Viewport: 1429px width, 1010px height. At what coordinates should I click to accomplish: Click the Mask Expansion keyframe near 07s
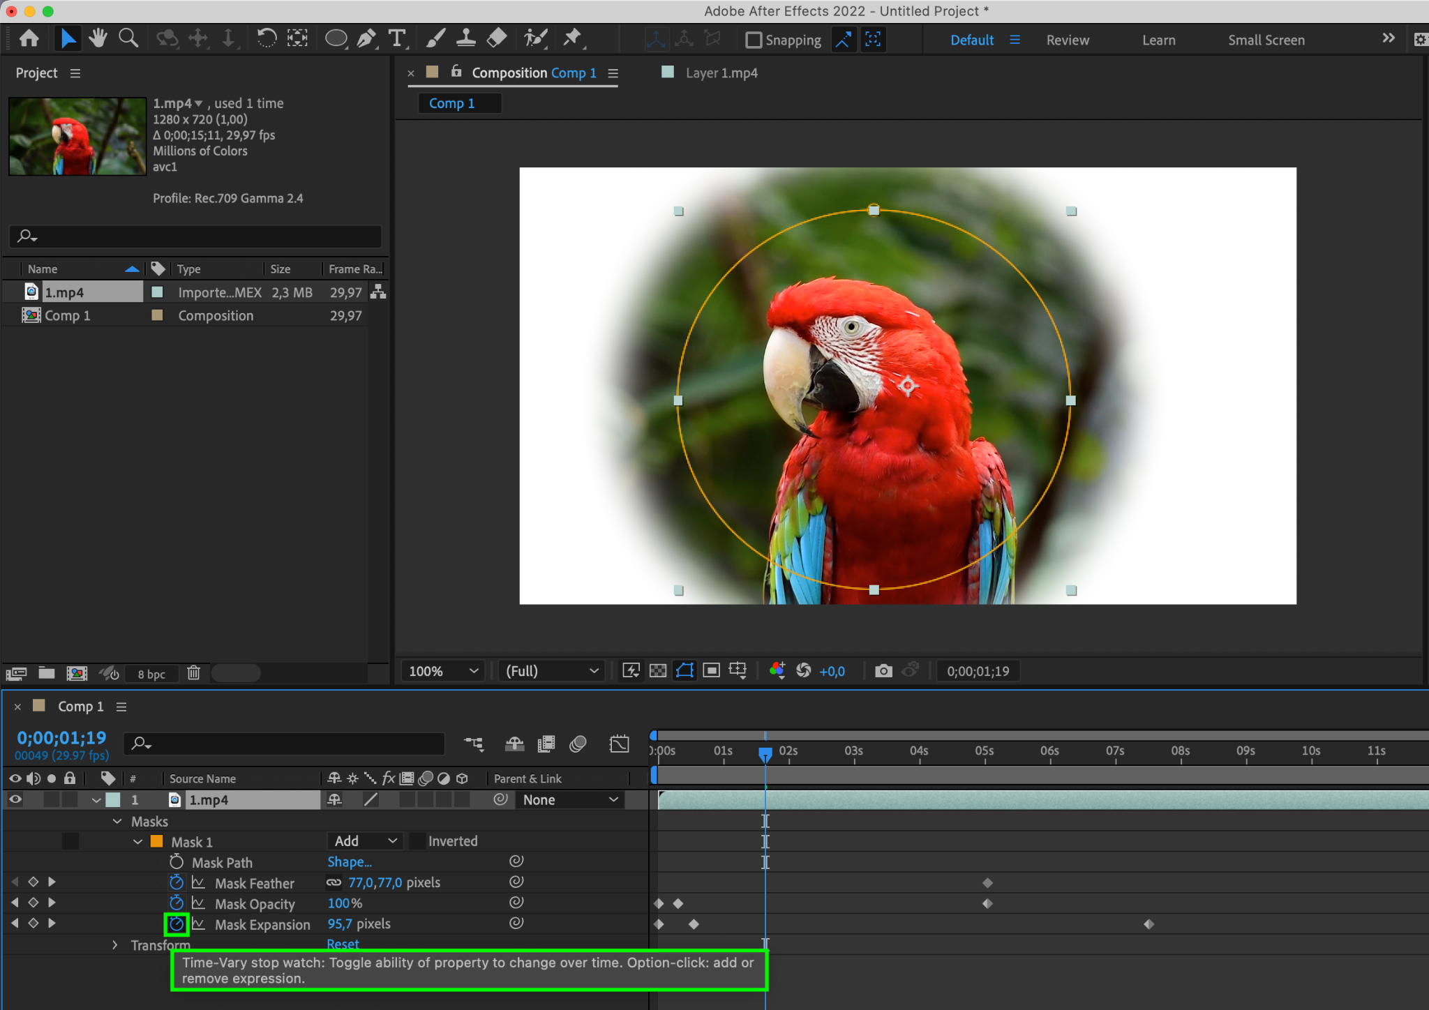point(1149,924)
